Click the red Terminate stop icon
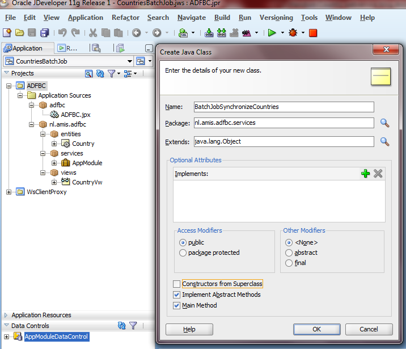 coord(313,33)
